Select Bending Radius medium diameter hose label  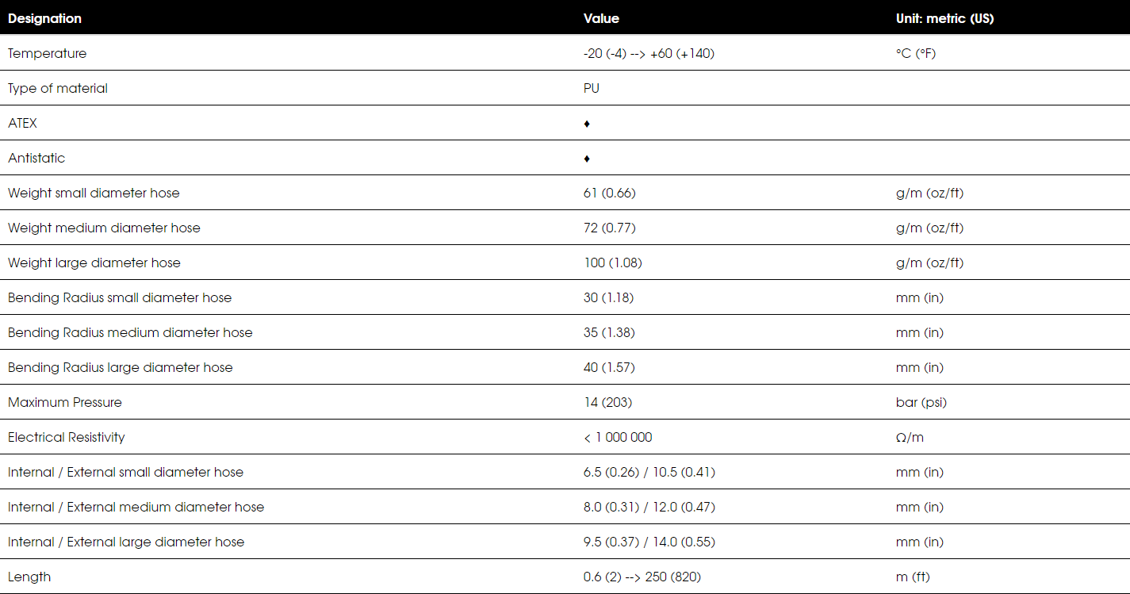click(x=130, y=332)
